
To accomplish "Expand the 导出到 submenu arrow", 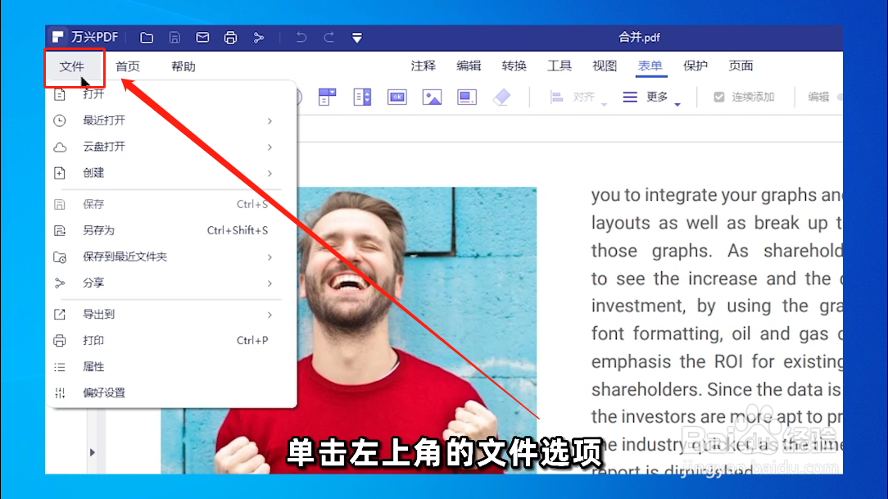I will 270,315.
